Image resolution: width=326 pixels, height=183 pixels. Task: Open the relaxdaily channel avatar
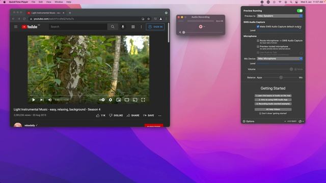point(18,125)
